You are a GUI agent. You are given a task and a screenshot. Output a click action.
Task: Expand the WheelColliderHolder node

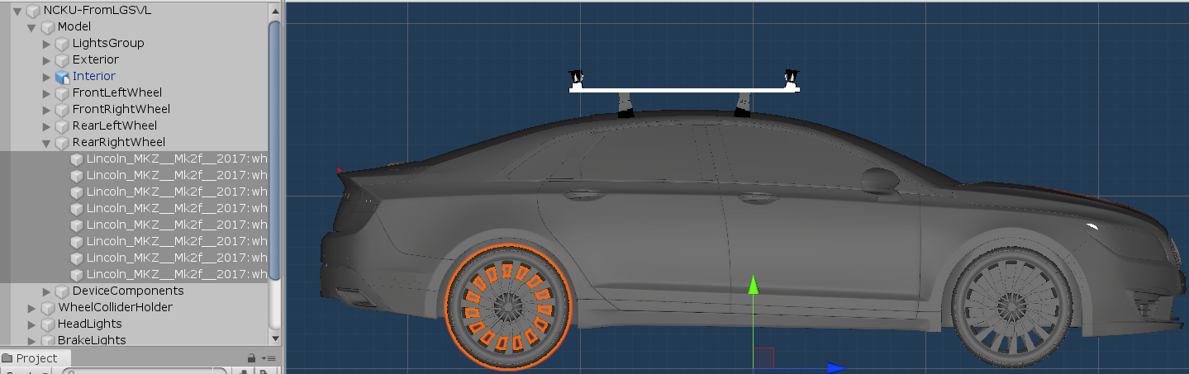32,308
